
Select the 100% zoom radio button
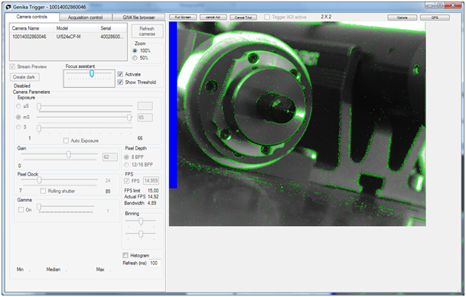[x=135, y=50]
